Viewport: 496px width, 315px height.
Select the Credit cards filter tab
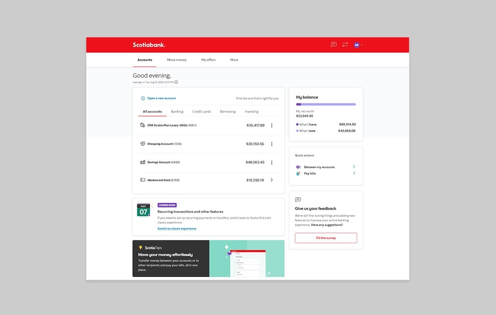[x=201, y=111]
